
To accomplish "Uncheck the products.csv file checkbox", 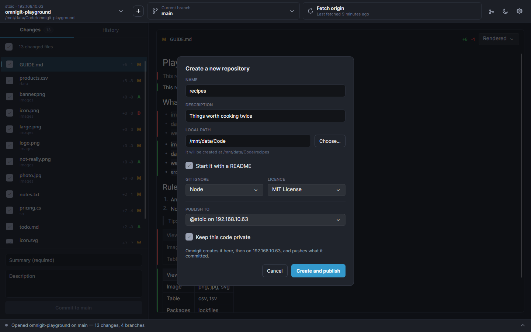I will click(10, 80).
